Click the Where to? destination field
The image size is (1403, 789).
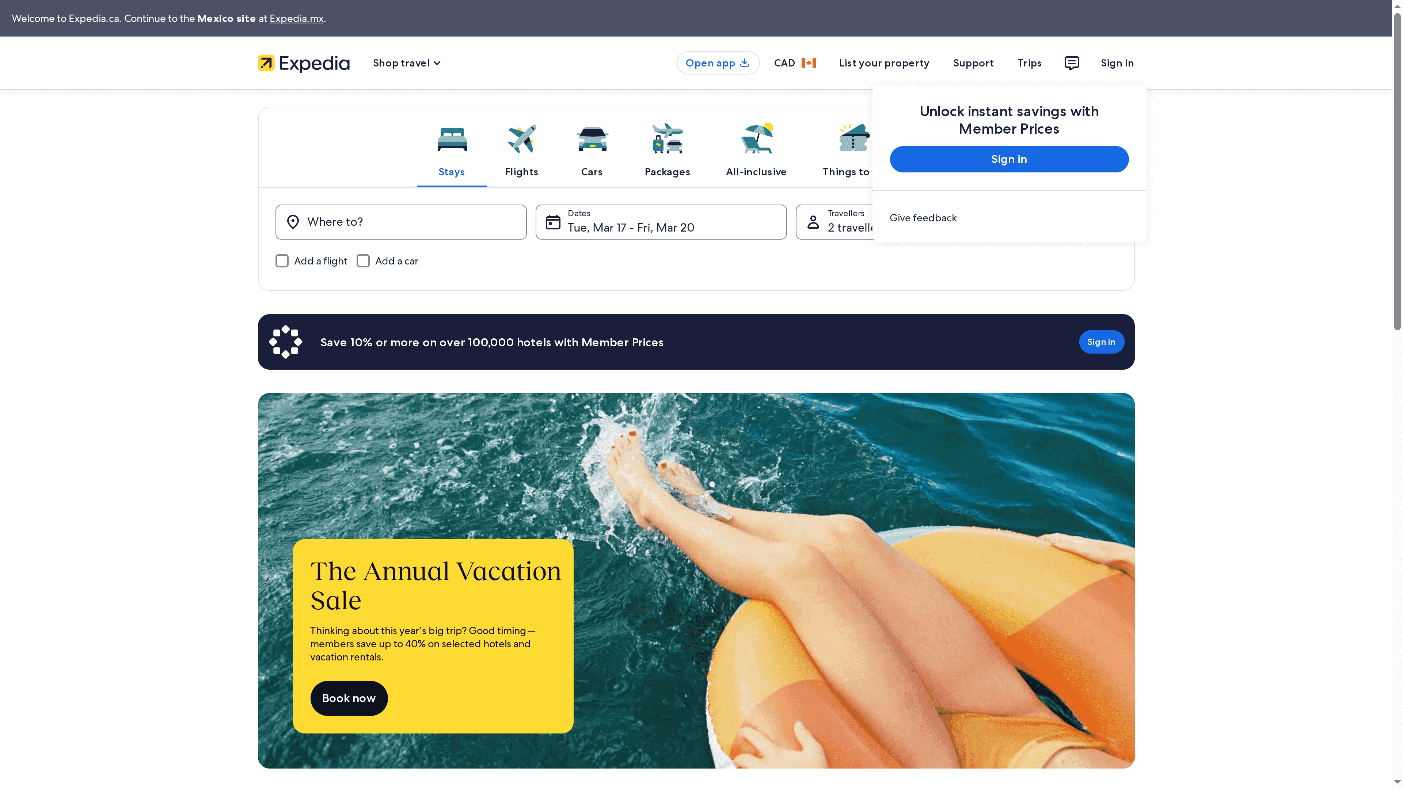(x=401, y=222)
